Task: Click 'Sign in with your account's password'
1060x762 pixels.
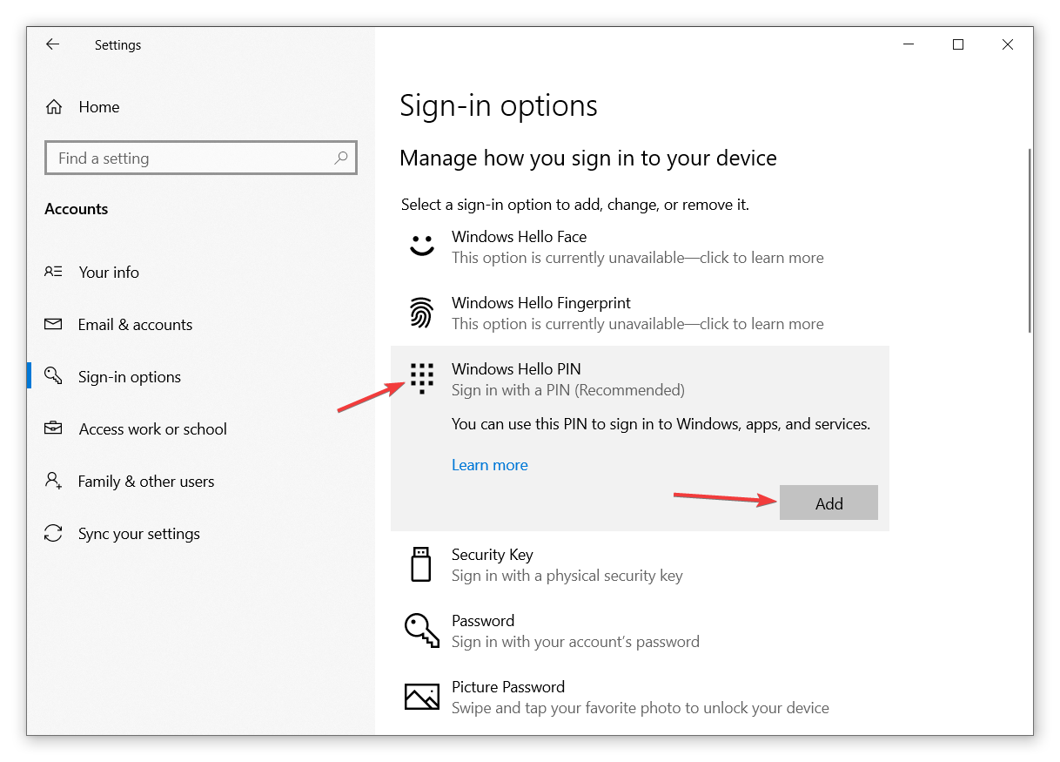Action: (575, 642)
